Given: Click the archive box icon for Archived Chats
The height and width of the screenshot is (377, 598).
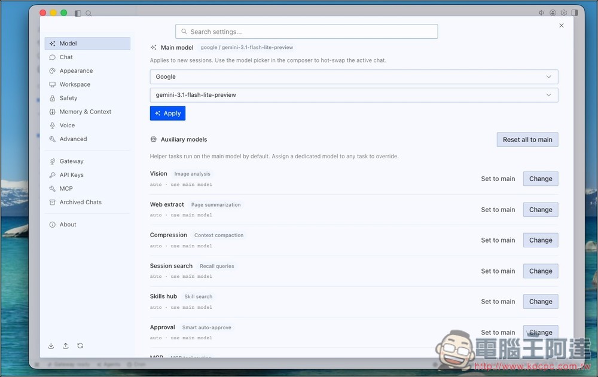Looking at the screenshot, I should point(52,203).
